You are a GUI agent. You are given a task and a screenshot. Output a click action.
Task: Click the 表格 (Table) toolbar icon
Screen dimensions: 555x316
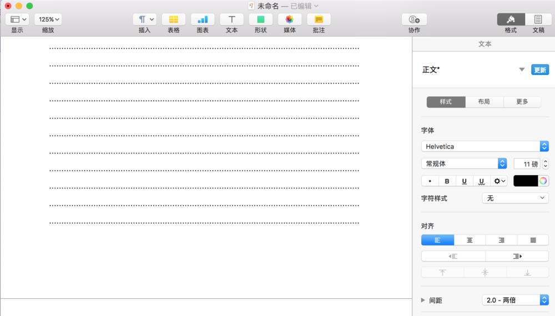pyautogui.click(x=173, y=19)
